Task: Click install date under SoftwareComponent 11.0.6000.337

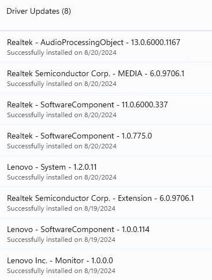Action: (101, 115)
